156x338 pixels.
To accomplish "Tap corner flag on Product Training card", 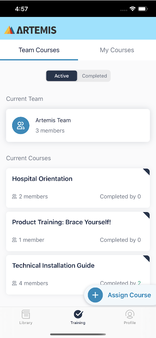I will point(147,215).
